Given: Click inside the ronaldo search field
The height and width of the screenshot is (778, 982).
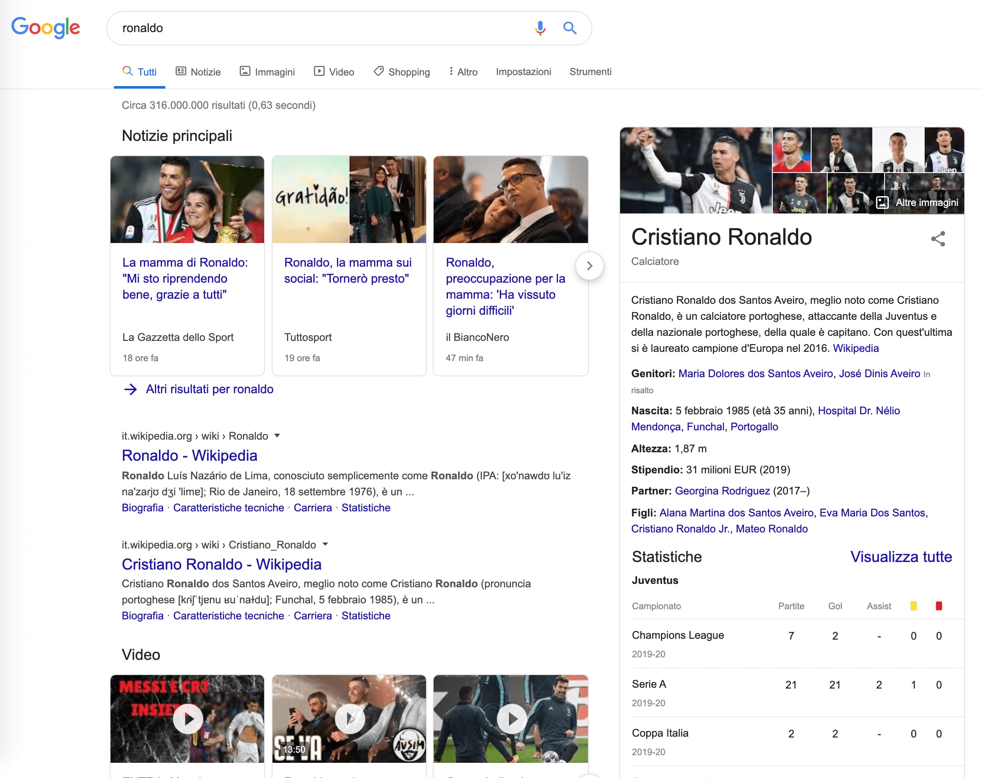Looking at the screenshot, I should [x=319, y=28].
